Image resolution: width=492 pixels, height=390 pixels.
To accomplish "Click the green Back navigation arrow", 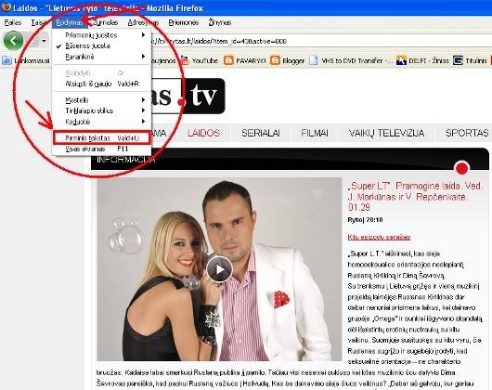I will pos(13,41).
